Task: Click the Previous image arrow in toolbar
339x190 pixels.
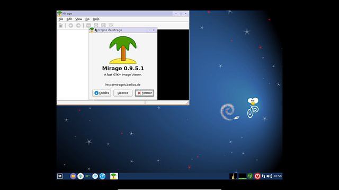Action: tap(70, 26)
